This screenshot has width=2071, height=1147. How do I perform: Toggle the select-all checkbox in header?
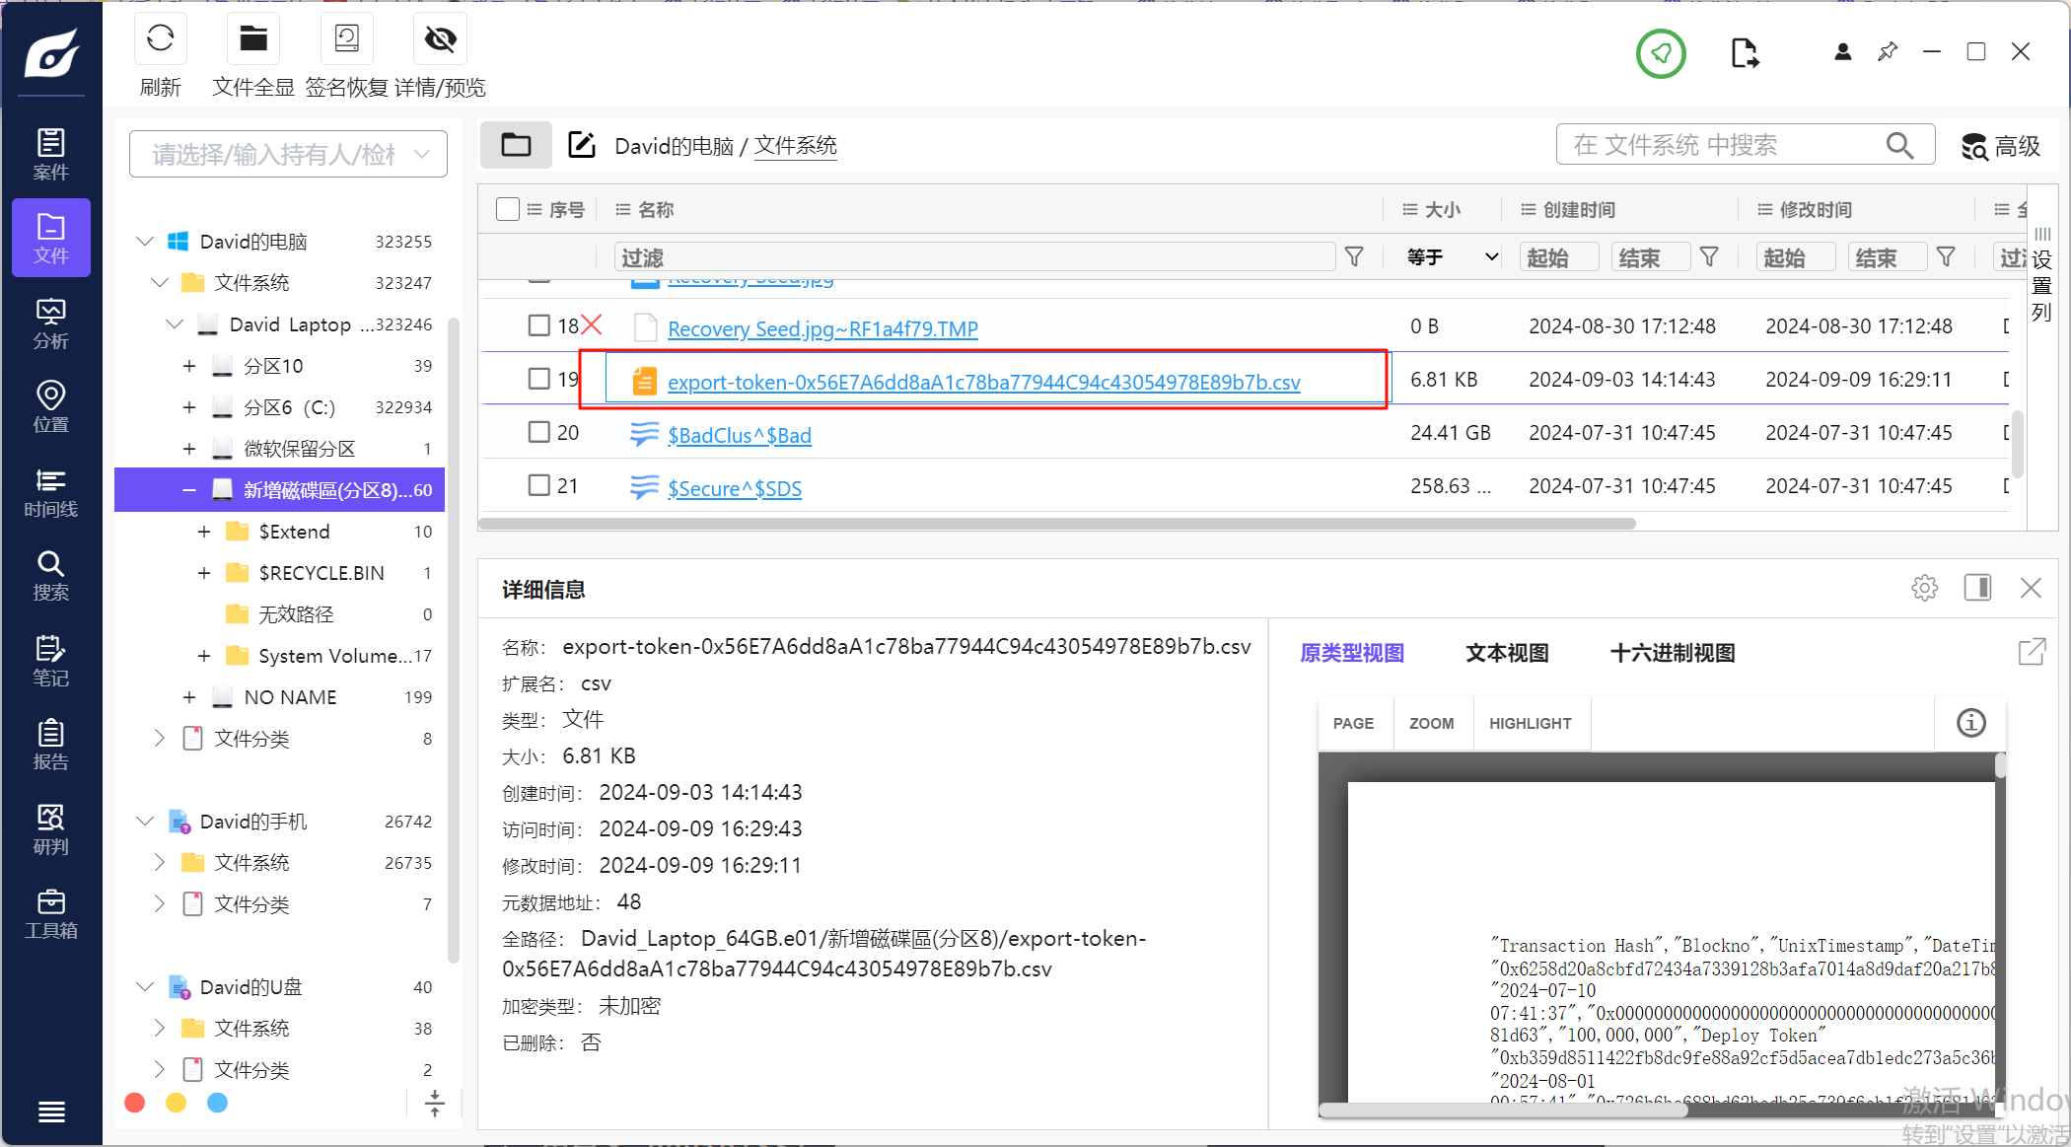click(508, 209)
